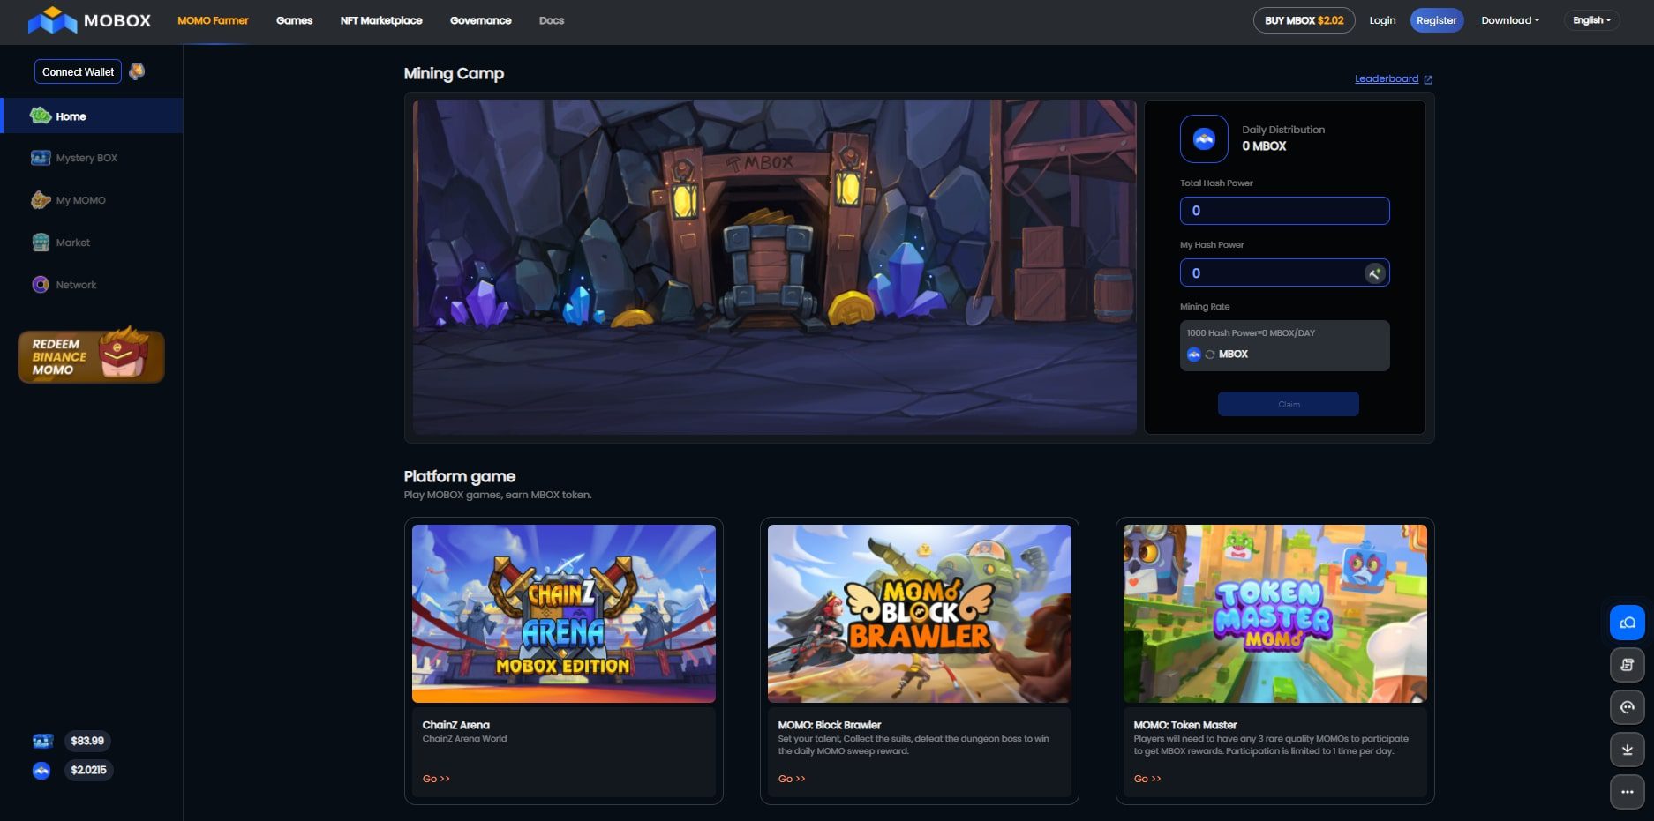Screen dimensions: 1654x821
Task: Click the 'MOMO: Block Brawler' card title
Action: tap(830, 725)
